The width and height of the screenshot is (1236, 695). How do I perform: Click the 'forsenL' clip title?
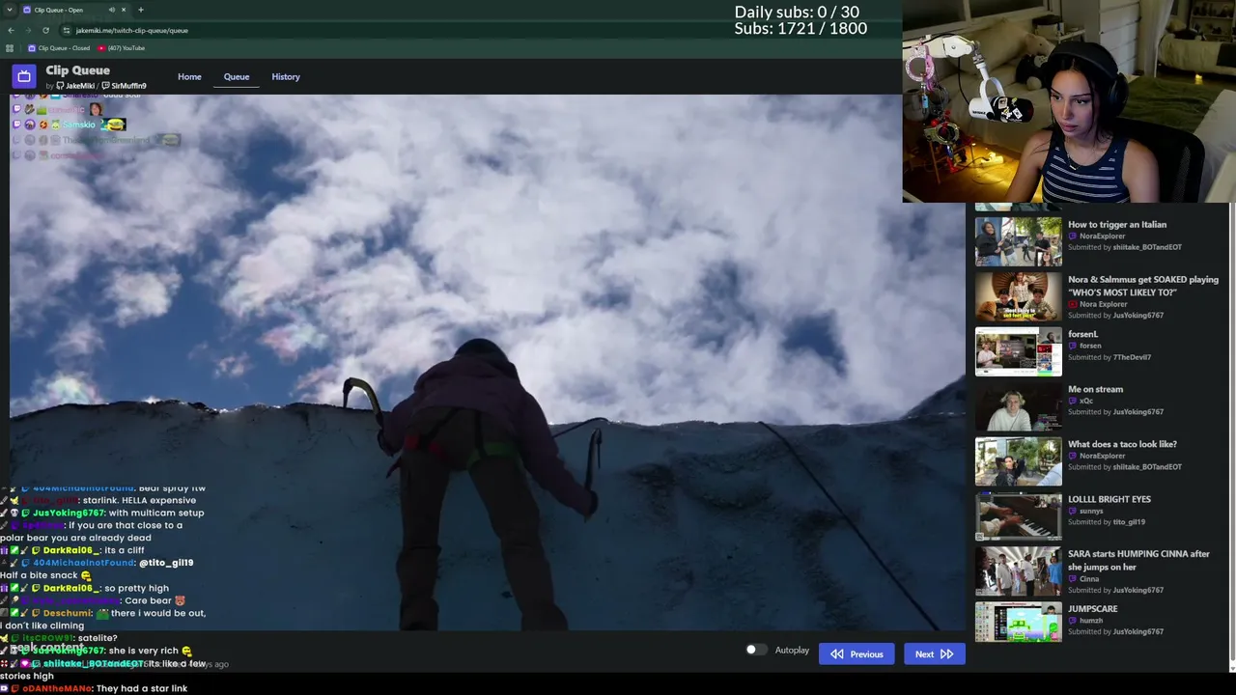pos(1082,334)
